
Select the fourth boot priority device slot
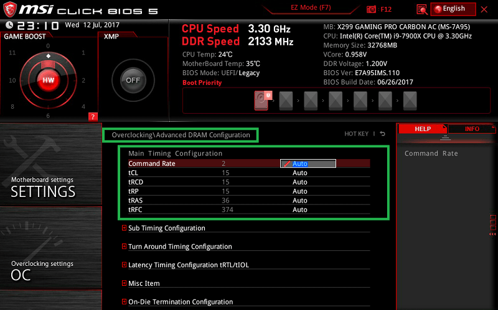pos(336,101)
